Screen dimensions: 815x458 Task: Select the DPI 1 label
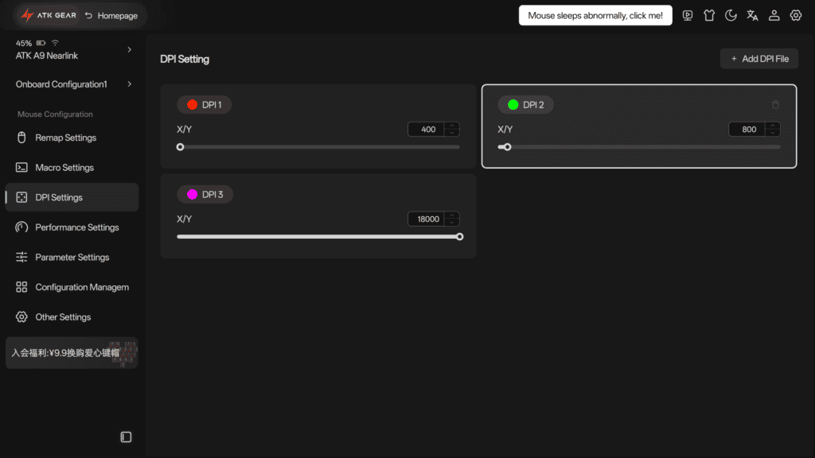pos(212,105)
